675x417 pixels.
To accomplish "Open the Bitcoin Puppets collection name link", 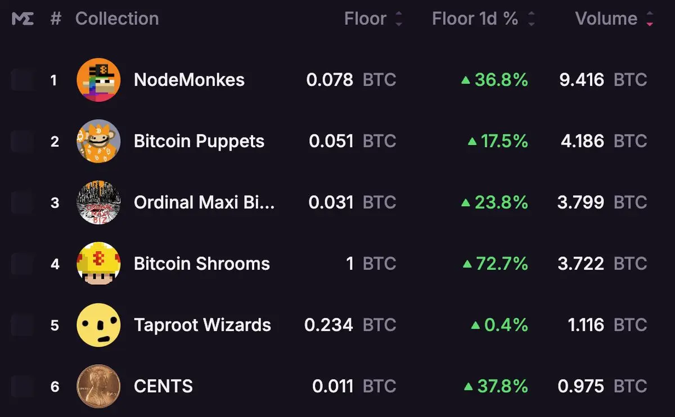I will coord(199,141).
